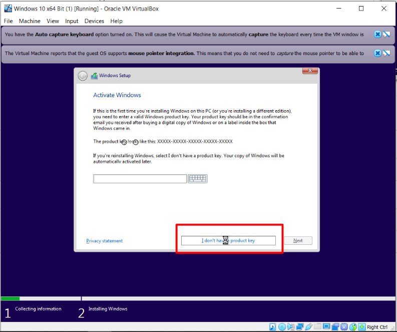Open the View menu
The width and height of the screenshot is (397, 332).
(53, 21)
